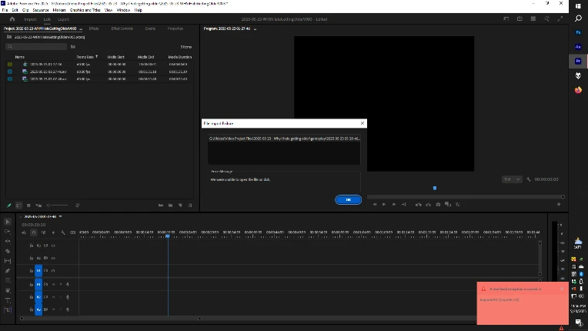
Task: Mute the A1 audio track
Action: point(53,285)
